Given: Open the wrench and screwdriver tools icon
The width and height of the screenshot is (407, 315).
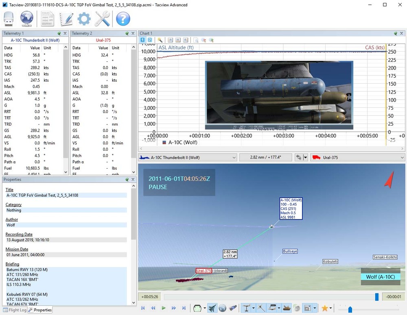Looking at the screenshot, I should click(x=103, y=19).
